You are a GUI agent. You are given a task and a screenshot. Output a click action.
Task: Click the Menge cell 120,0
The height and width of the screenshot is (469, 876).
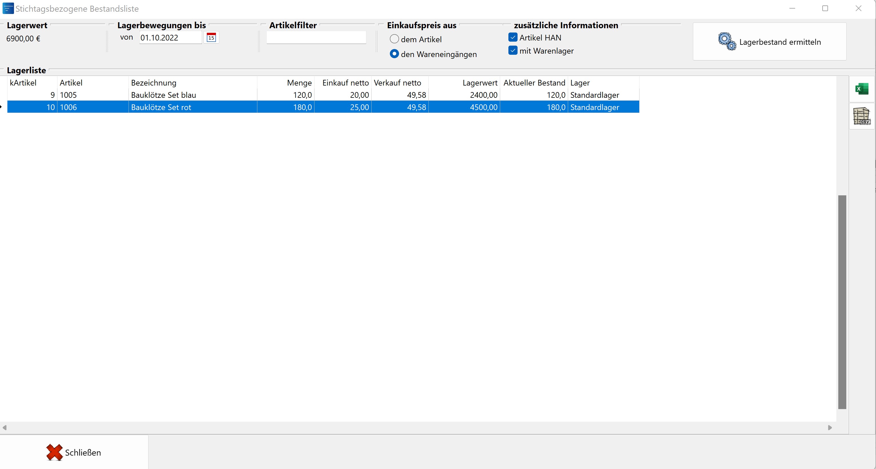click(286, 95)
